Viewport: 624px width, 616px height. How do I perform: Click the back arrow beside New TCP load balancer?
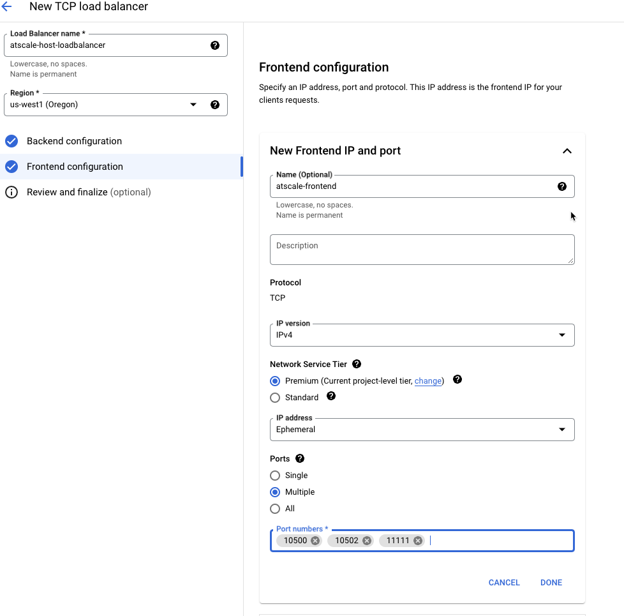coord(7,6)
